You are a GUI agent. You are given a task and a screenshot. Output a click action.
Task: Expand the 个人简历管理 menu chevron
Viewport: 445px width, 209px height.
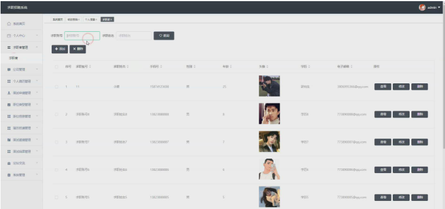tap(37, 81)
